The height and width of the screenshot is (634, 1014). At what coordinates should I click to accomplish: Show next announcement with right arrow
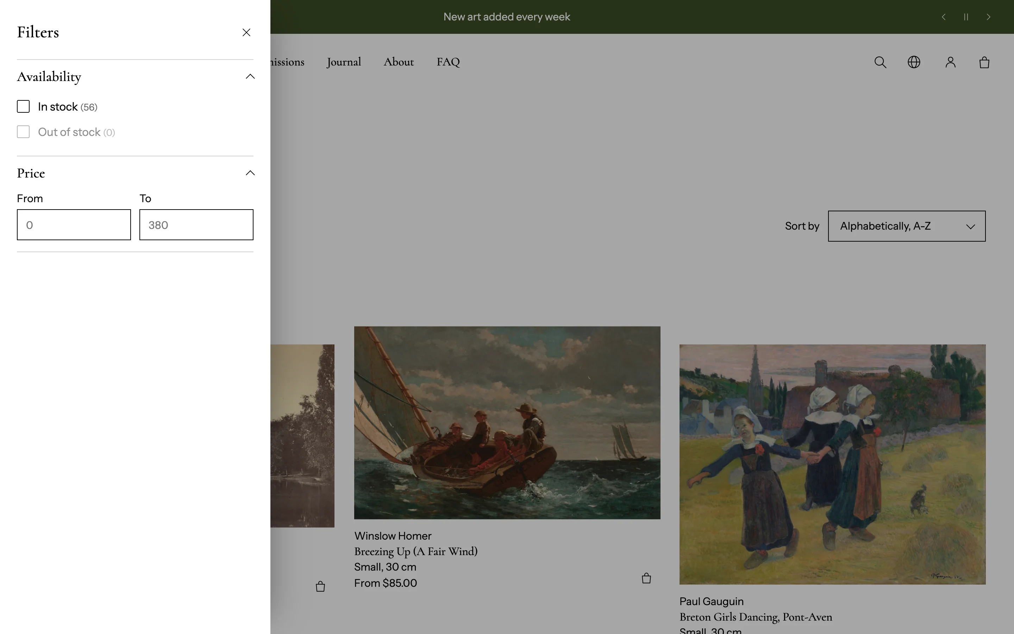[988, 17]
